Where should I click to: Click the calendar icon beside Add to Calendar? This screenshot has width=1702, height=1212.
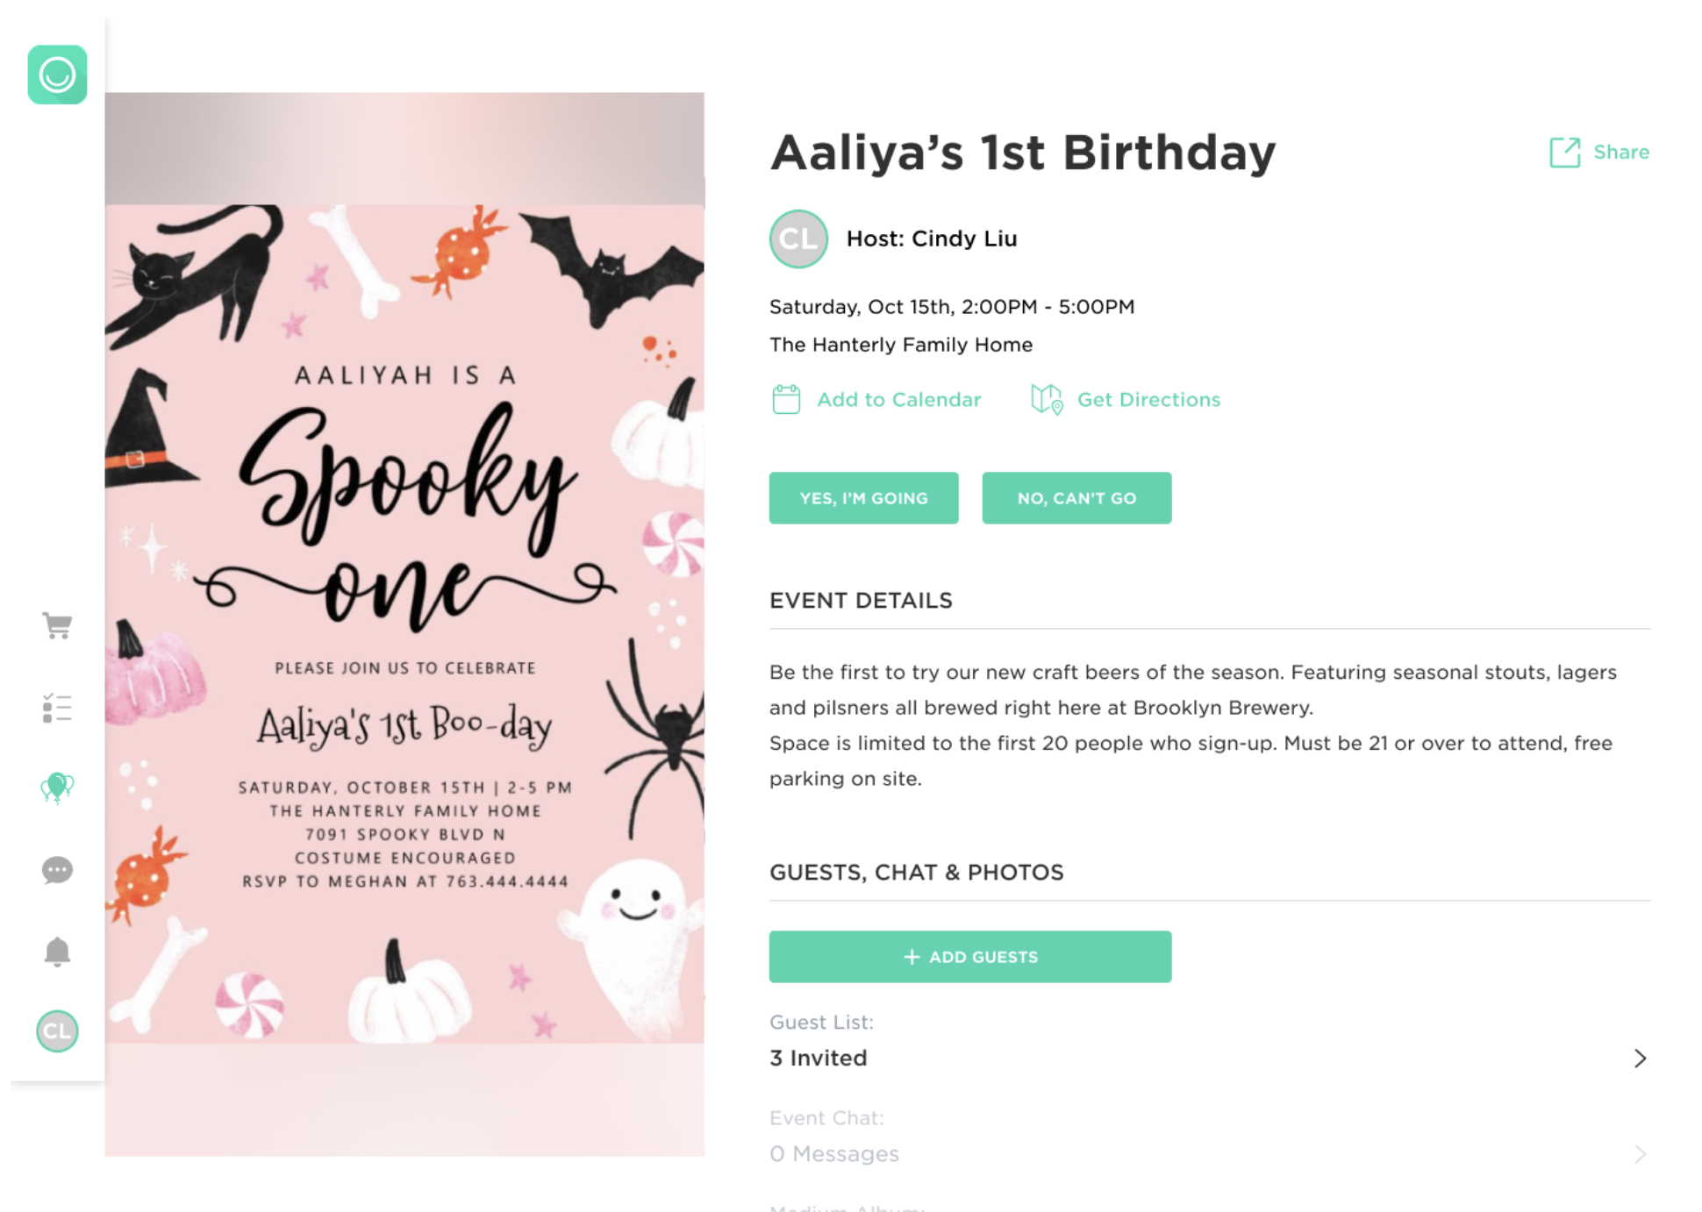coord(786,400)
